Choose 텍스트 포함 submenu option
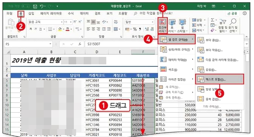Screen dimensions: 254x137 (x=219, y=79)
